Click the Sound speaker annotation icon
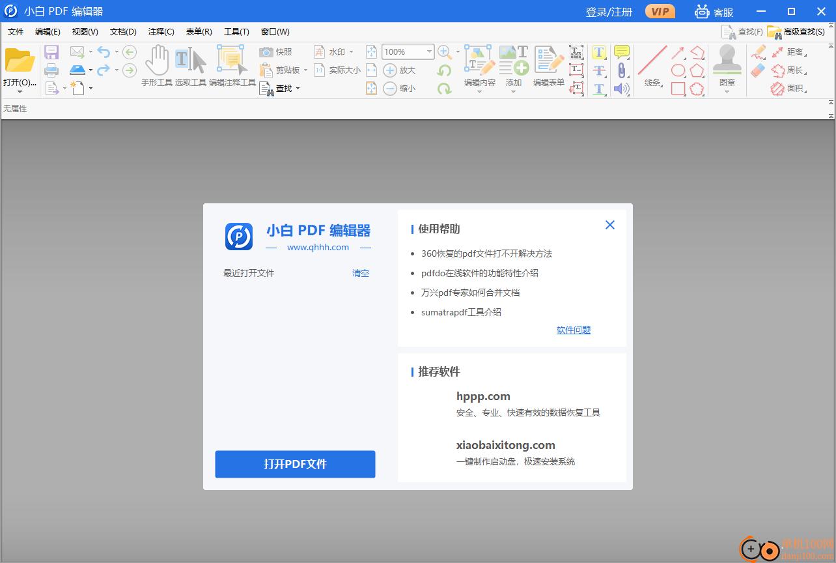Viewport: 836px width, 563px height. click(622, 89)
